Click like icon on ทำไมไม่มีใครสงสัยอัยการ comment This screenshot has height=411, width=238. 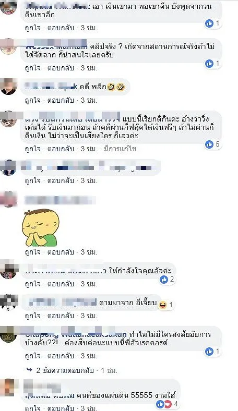pyautogui.click(x=209, y=352)
